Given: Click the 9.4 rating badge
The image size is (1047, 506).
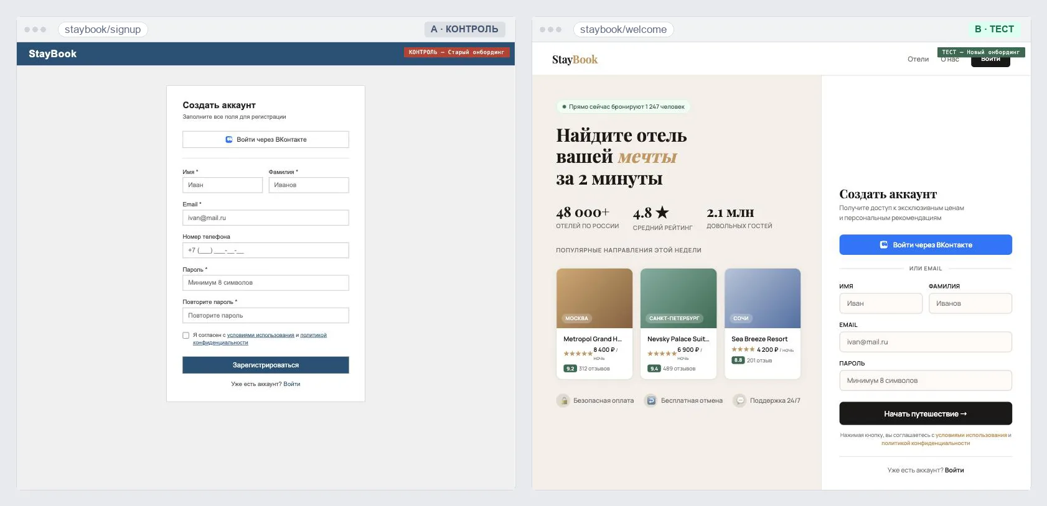Looking at the screenshot, I should [x=654, y=369].
